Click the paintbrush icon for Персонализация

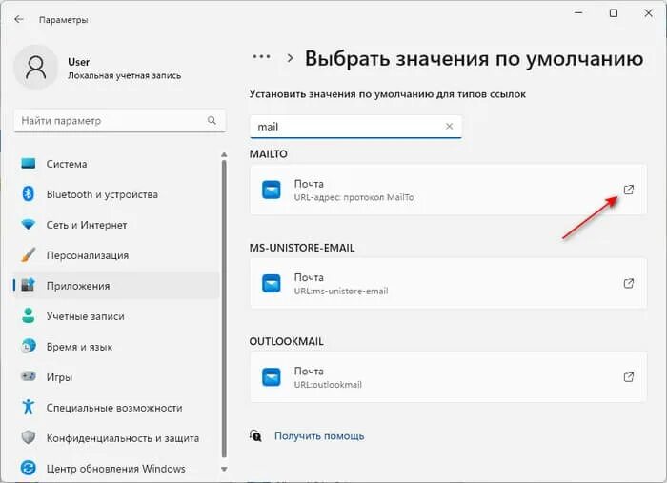point(29,255)
